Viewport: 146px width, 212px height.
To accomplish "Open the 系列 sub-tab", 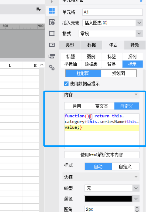I will click(132, 57).
